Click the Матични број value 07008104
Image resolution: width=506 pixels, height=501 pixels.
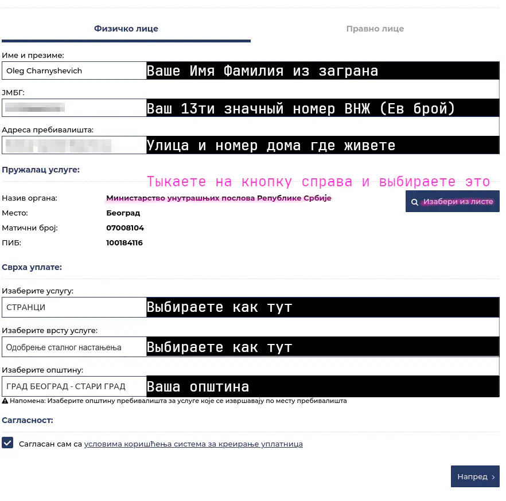tap(125, 228)
